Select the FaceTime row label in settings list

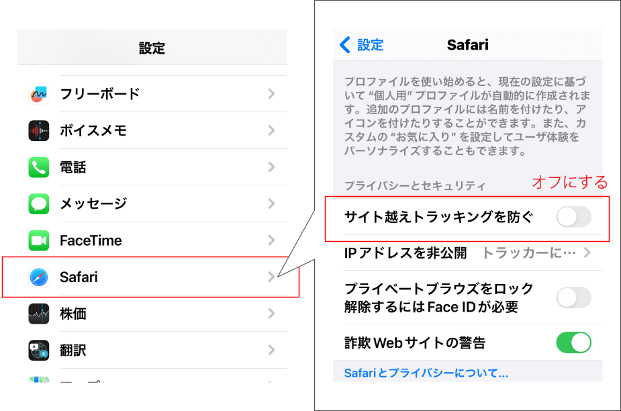click(91, 240)
